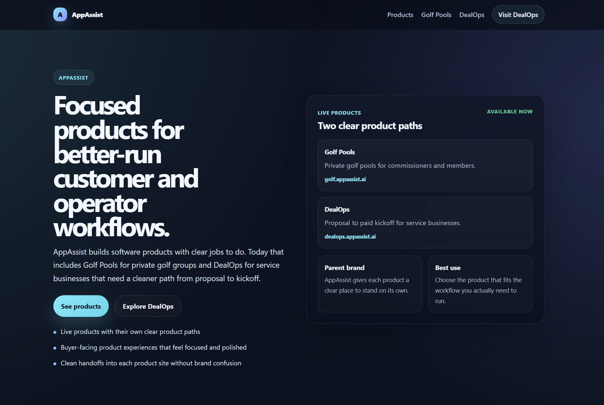
Task: Open Golf Pools from the top navigation
Action: (436, 15)
